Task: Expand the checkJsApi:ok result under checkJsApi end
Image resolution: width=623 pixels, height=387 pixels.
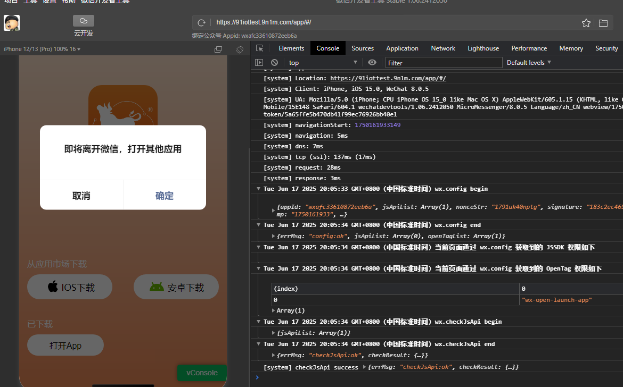Action: (273, 355)
